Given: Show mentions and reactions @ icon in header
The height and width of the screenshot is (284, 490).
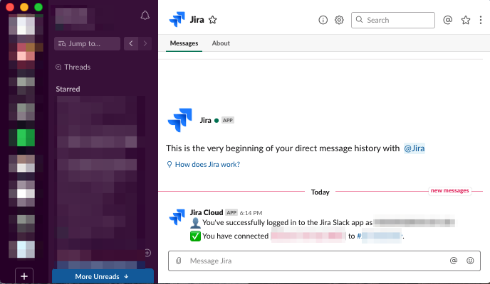Looking at the screenshot, I should tap(447, 20).
